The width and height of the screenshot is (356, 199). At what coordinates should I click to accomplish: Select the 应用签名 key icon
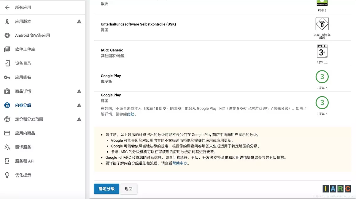coord(7,77)
